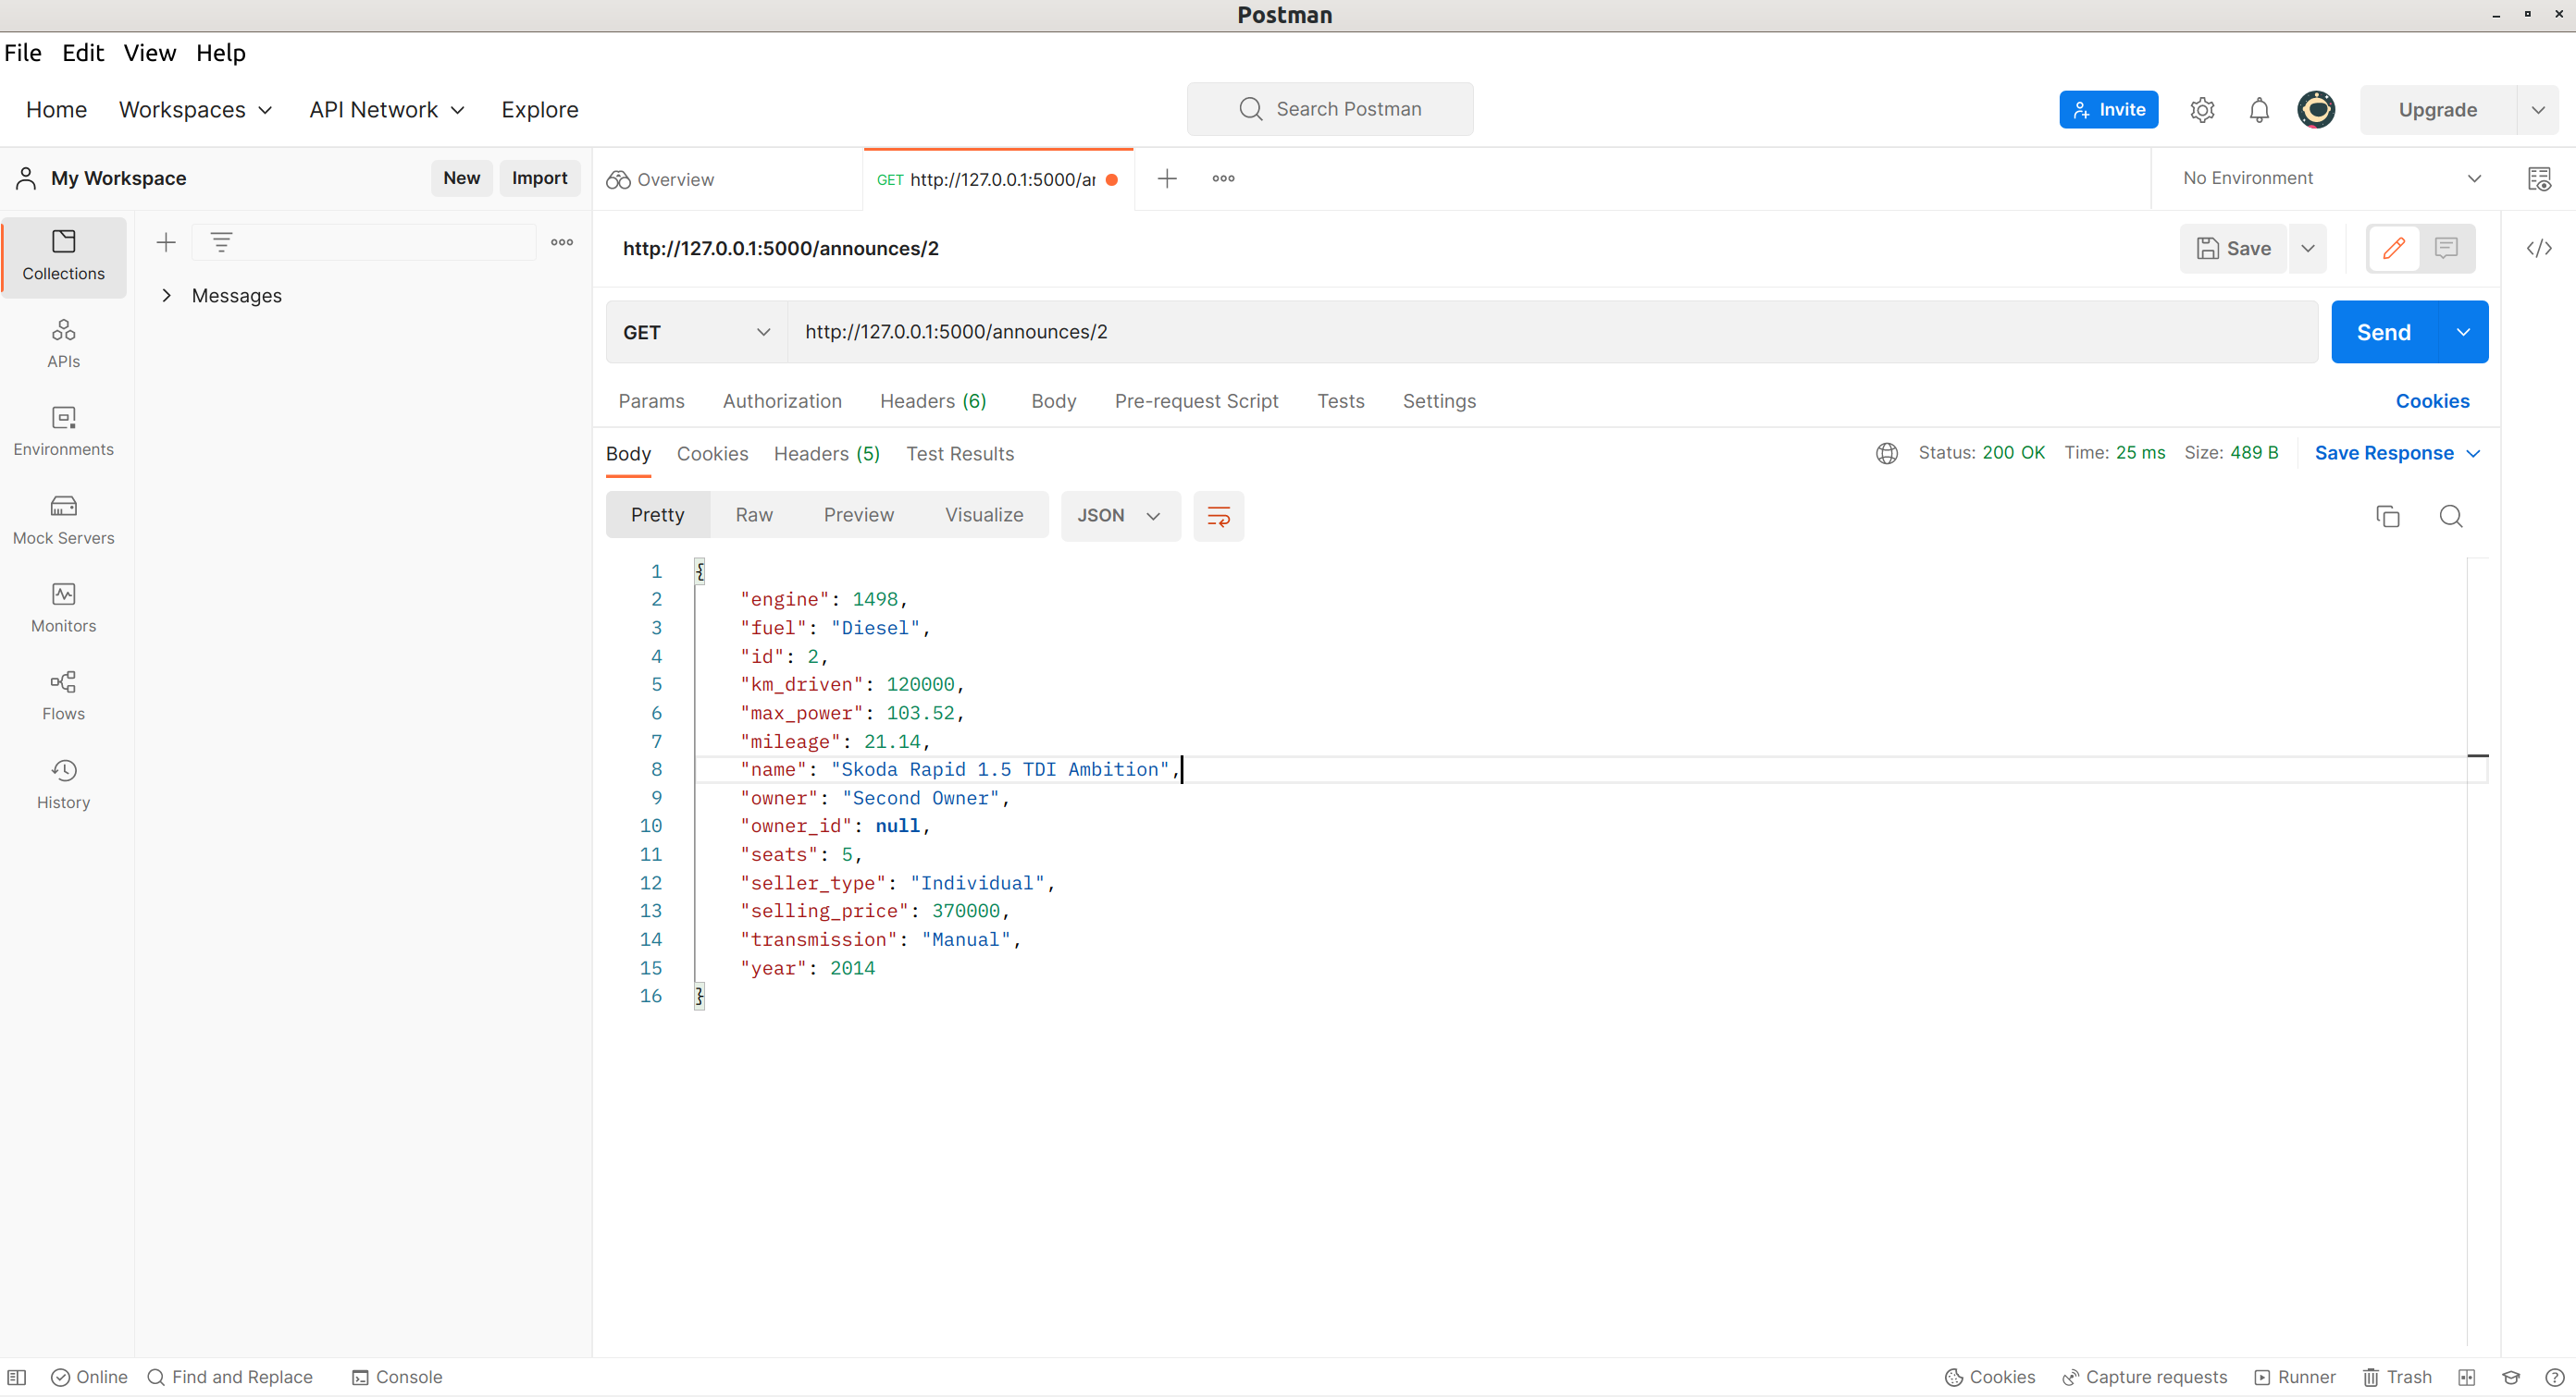
Task: Open the JSON format dropdown
Action: click(1119, 515)
